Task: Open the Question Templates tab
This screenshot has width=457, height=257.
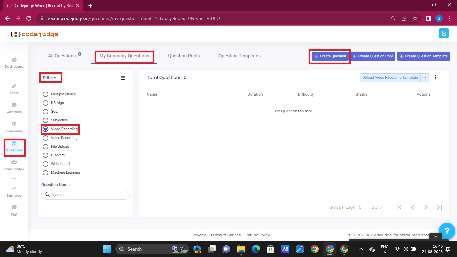Action: [x=239, y=56]
